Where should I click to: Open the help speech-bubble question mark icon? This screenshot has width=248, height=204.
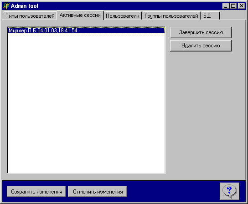click(229, 192)
